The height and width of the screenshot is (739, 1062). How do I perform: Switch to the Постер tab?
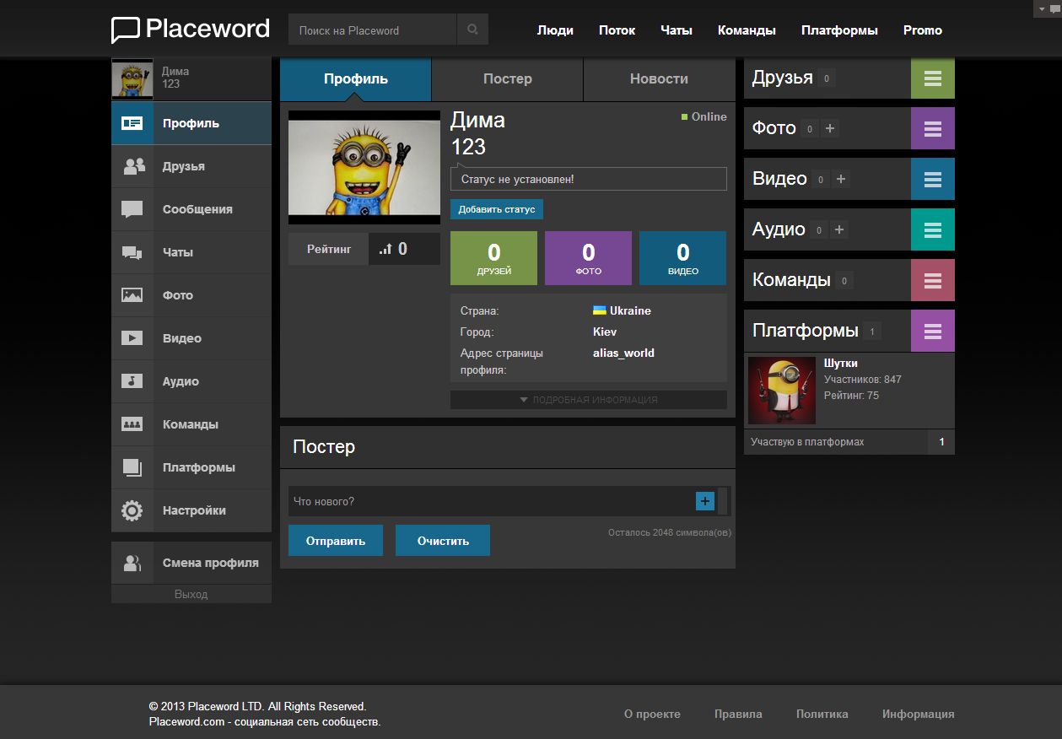[508, 79]
